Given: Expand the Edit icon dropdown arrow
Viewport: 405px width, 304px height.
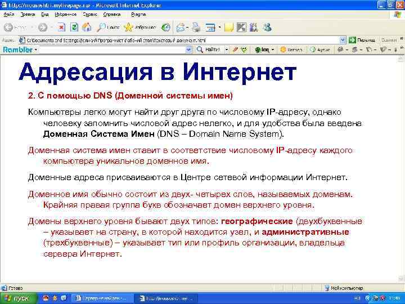Looking at the screenshot, I should click(219, 27).
